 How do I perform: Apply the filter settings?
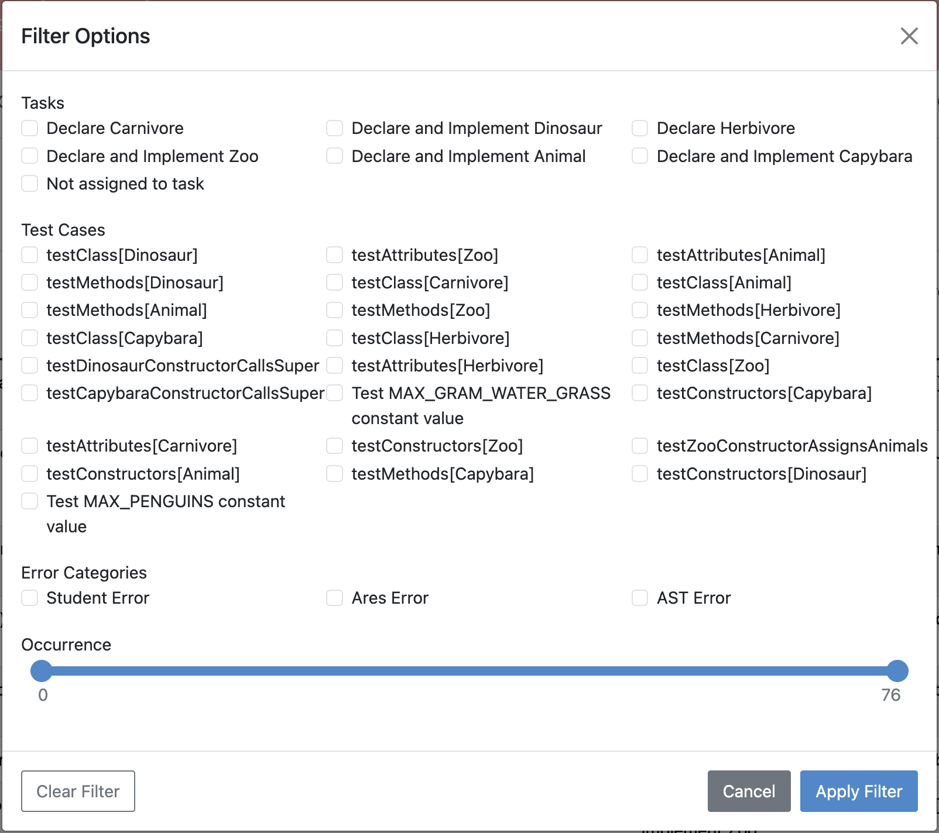click(858, 791)
